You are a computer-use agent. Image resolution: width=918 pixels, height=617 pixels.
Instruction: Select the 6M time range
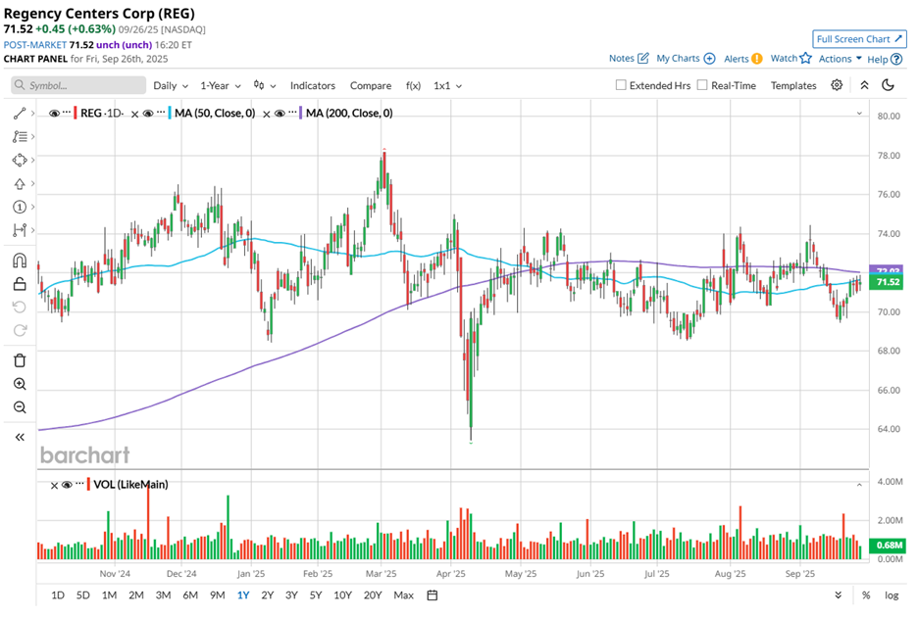pyautogui.click(x=190, y=595)
